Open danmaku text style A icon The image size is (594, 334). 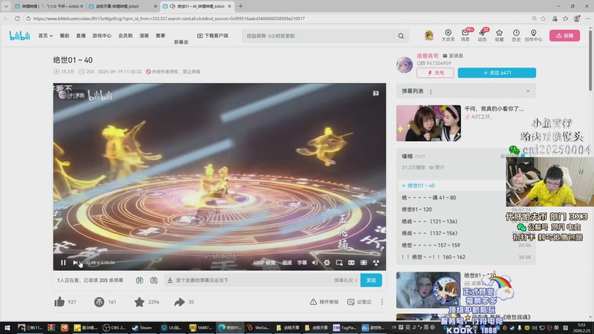tap(170, 281)
